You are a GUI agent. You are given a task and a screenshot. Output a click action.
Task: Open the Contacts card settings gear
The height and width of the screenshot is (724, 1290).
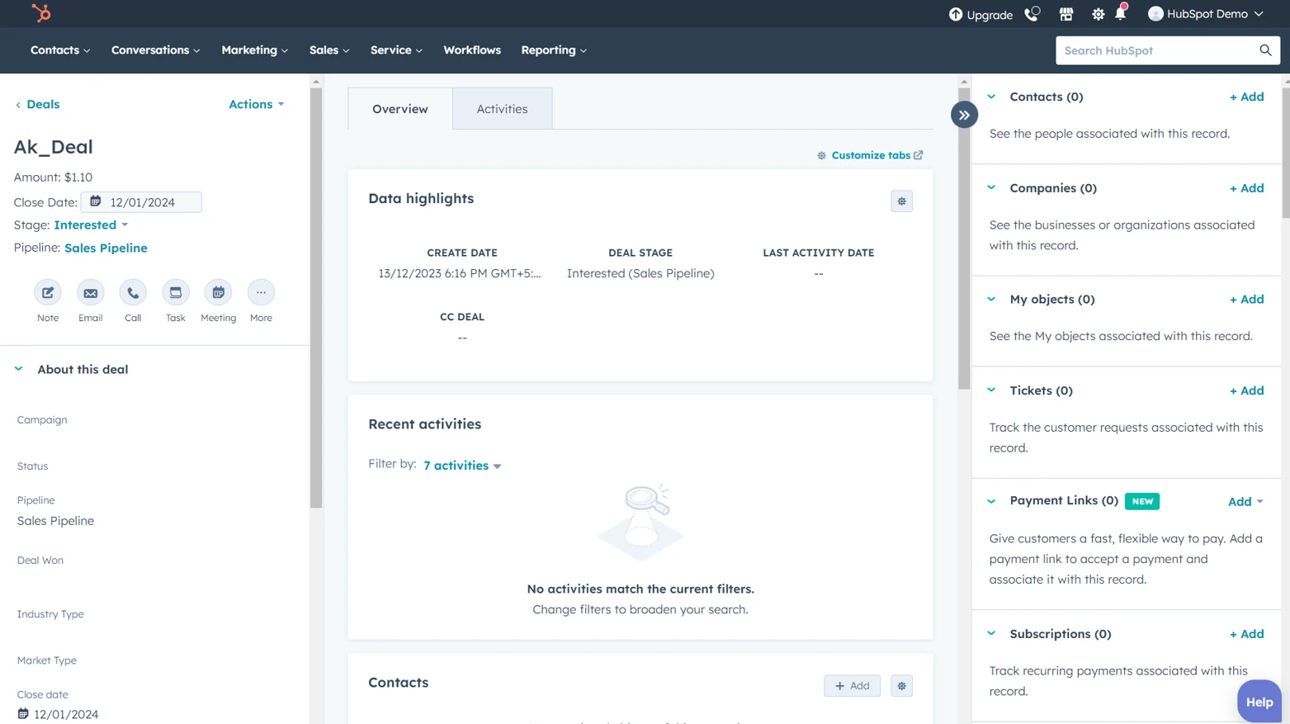point(901,685)
